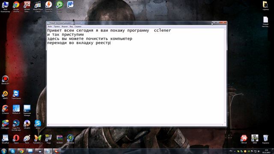Image resolution: width=274 pixels, height=154 pixels.
Task: Switch to CCleaner in the taskbar
Action: click(x=57, y=151)
